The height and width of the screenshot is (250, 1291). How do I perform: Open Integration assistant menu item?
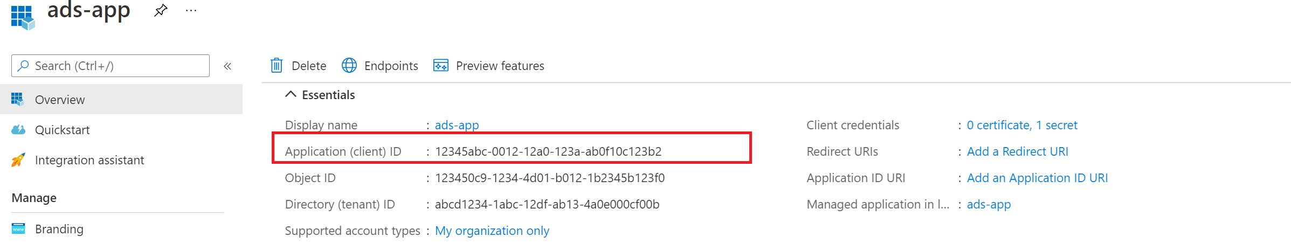89,160
